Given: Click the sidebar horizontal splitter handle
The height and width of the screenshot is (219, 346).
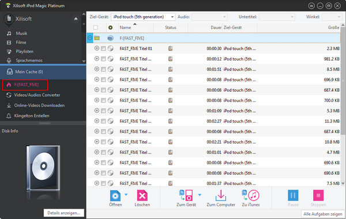Looking at the screenshot, I should (x=45, y=123).
